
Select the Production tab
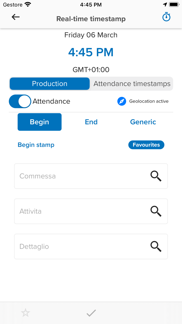pos(49,84)
